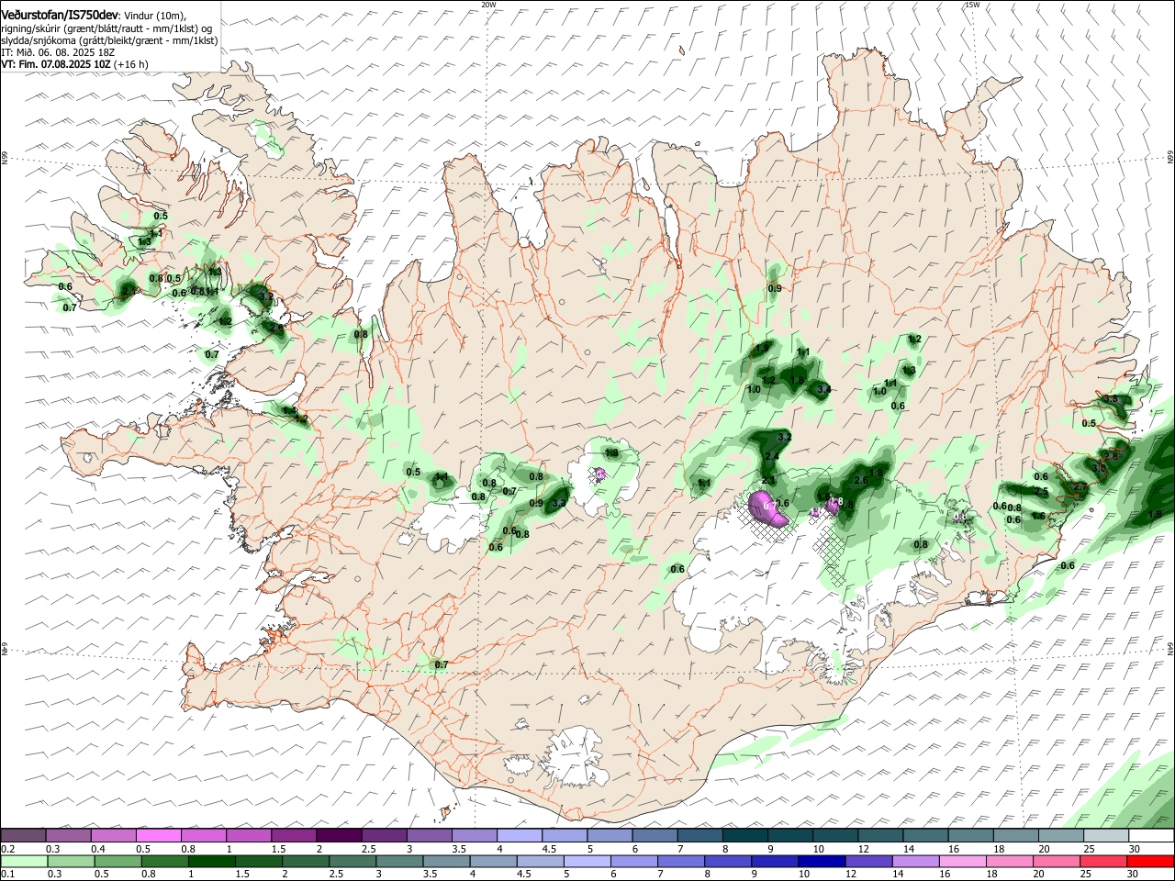Click the Veðurstofan/IS750dev title text
This screenshot has width=1175, height=881.
pos(60,15)
